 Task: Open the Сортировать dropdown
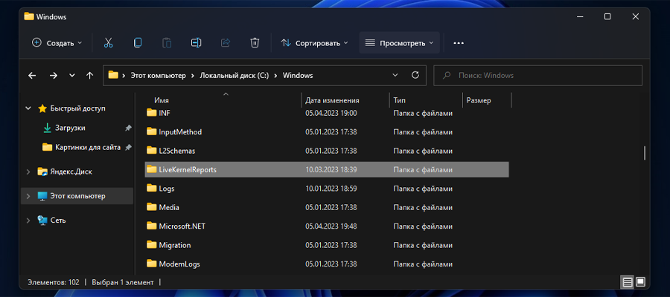[314, 42]
